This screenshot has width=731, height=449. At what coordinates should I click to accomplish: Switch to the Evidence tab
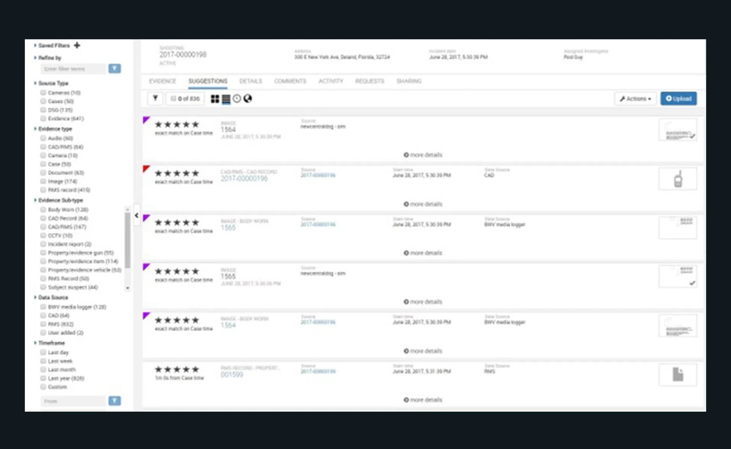tap(162, 81)
